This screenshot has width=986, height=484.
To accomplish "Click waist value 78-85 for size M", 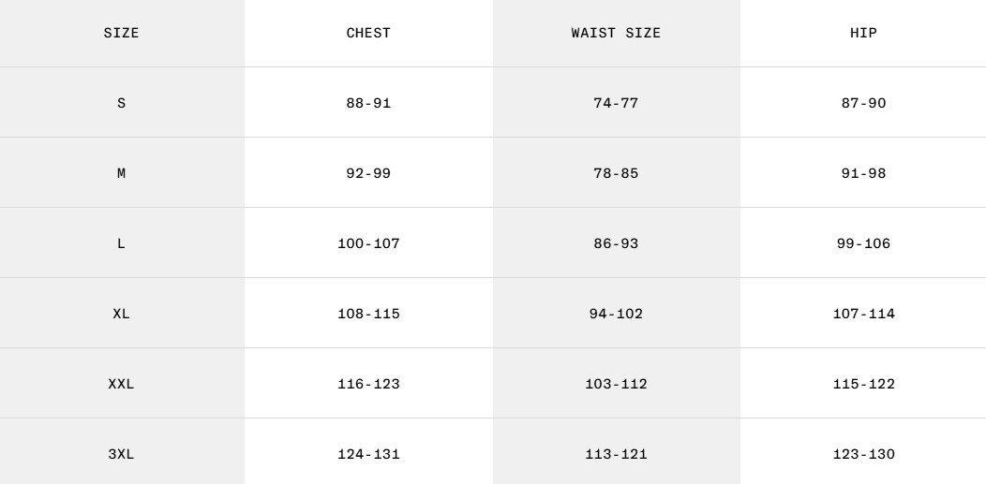I will coord(616,173).
